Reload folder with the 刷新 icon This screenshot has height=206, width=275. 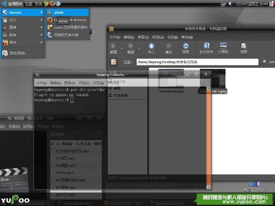tap(186, 48)
